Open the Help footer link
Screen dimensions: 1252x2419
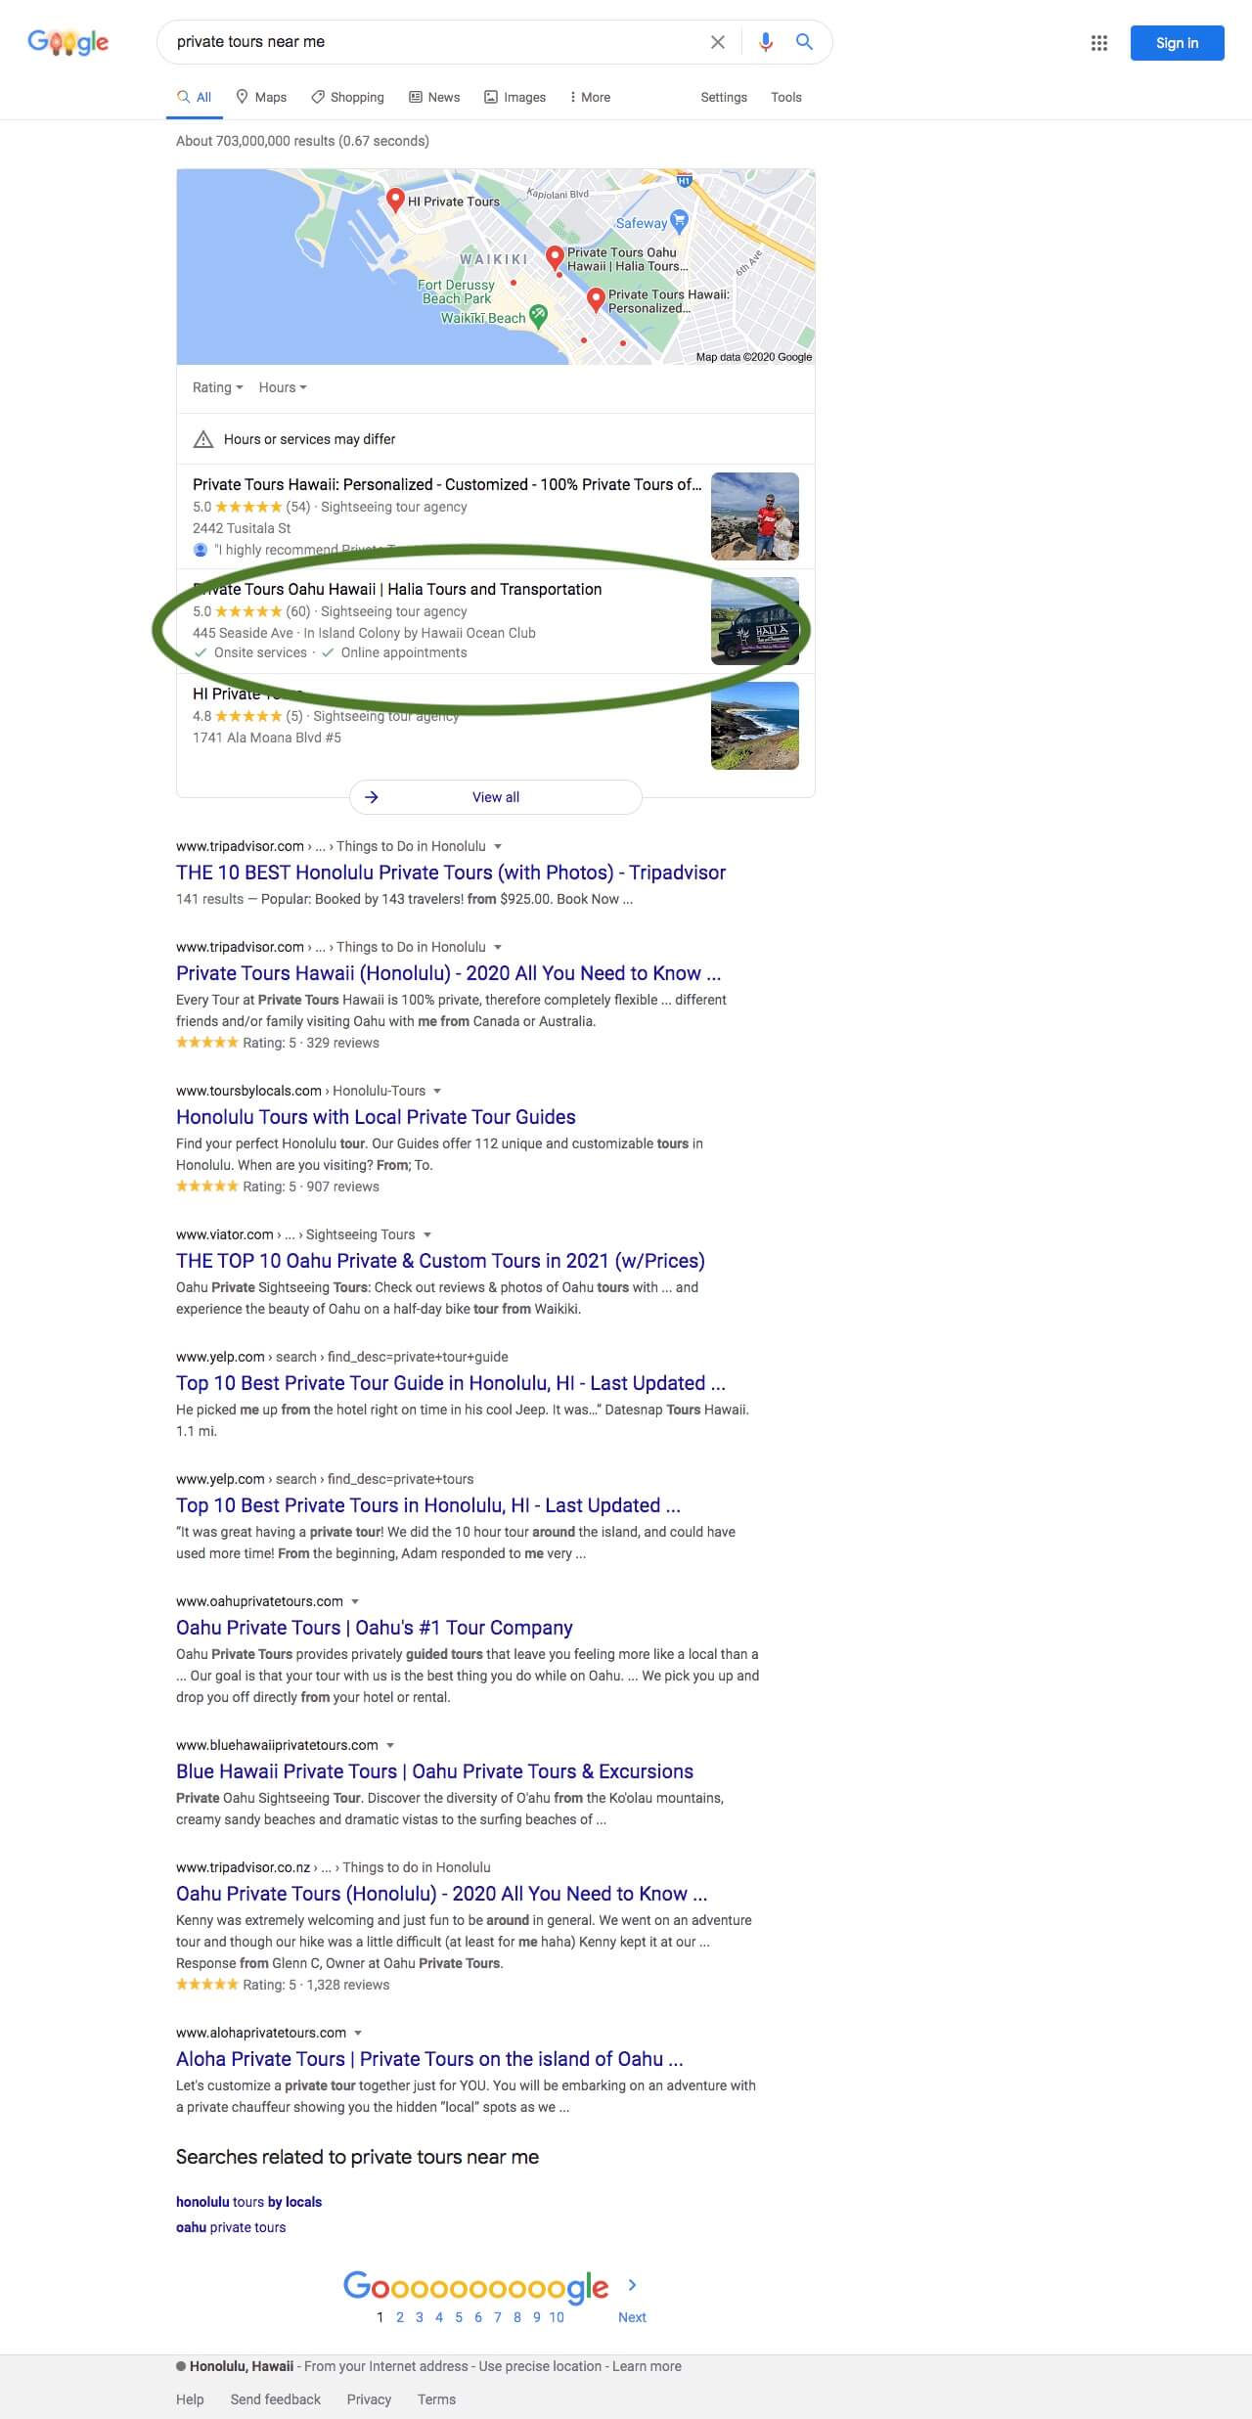[x=190, y=2399]
